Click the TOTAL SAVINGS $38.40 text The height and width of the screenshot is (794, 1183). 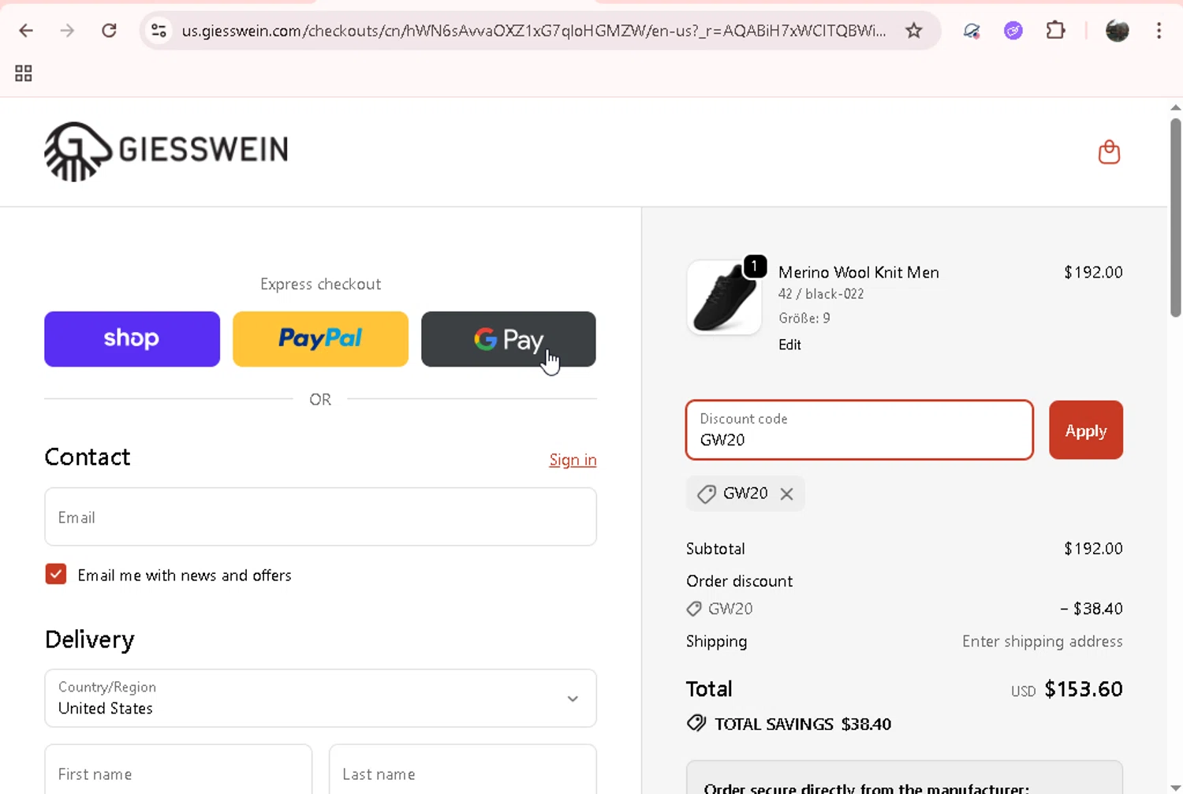(x=803, y=724)
